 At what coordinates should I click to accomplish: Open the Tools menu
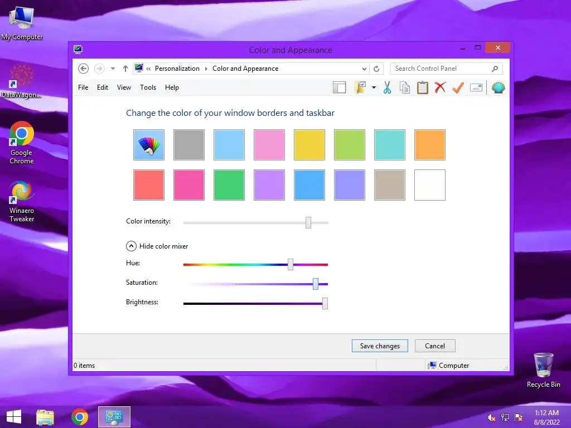click(x=148, y=87)
